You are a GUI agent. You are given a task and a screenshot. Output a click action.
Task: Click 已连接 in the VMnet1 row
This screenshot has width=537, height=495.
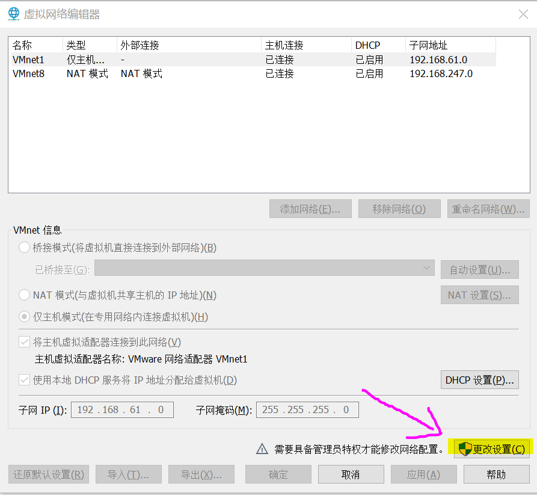point(280,60)
